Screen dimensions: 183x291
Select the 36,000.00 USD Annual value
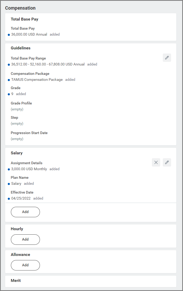click(x=29, y=34)
